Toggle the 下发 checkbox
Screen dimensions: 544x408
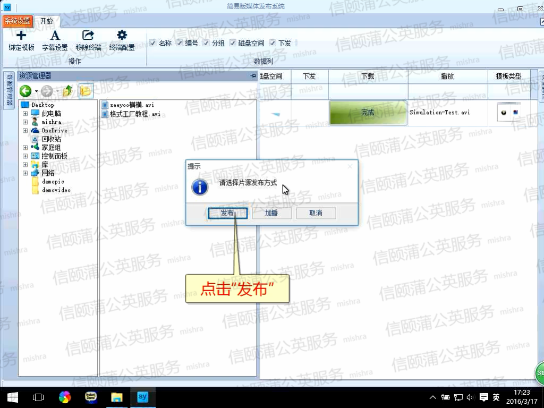(x=273, y=43)
